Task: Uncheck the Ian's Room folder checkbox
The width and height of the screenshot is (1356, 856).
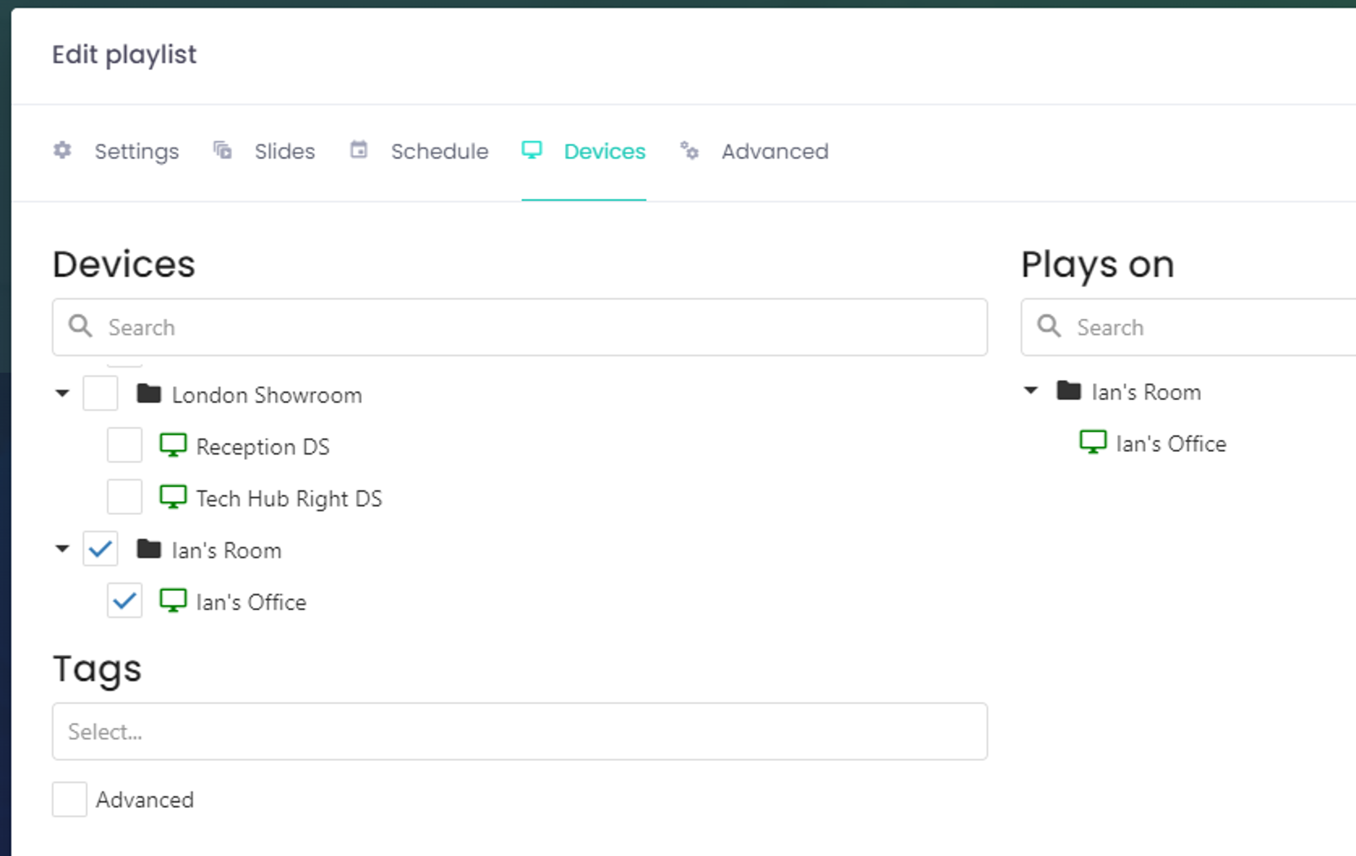Action: point(100,549)
